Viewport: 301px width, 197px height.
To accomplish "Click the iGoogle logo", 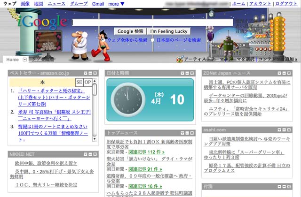I will (42, 23).
